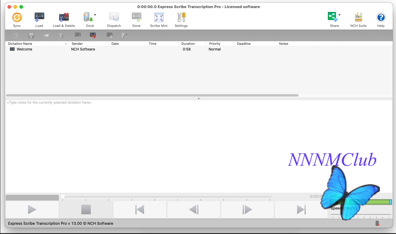Click the 0:58 duration value

tap(187, 49)
